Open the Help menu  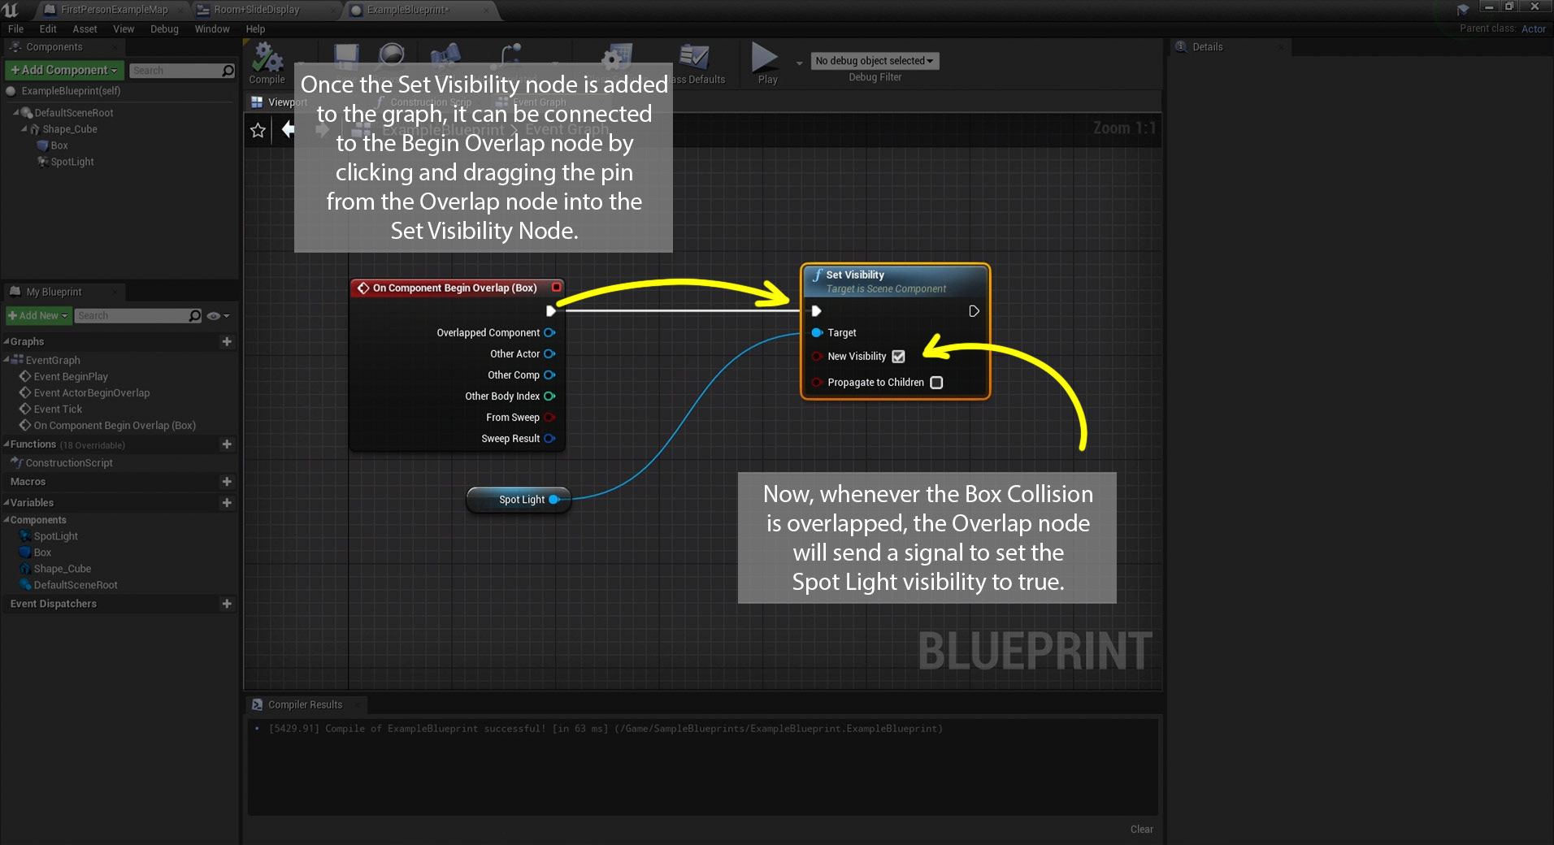[255, 28]
